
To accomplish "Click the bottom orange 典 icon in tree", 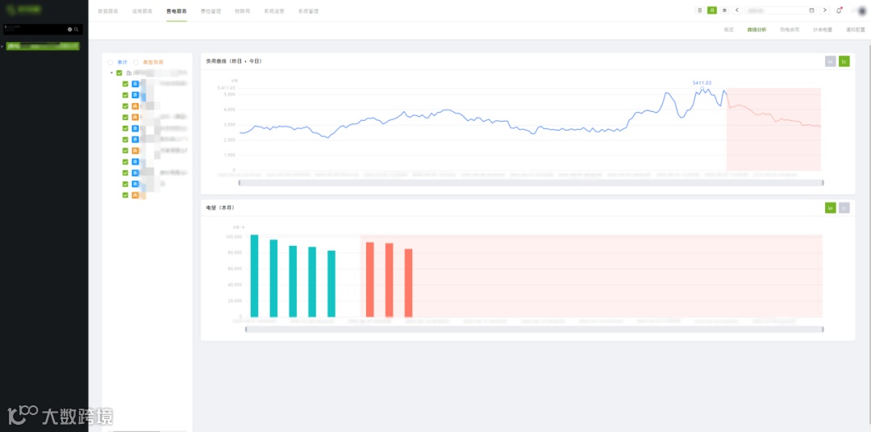I will pos(135,195).
